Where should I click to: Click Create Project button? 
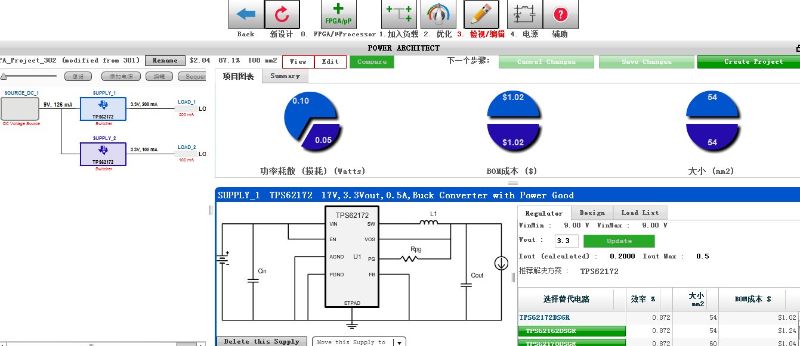(x=749, y=62)
